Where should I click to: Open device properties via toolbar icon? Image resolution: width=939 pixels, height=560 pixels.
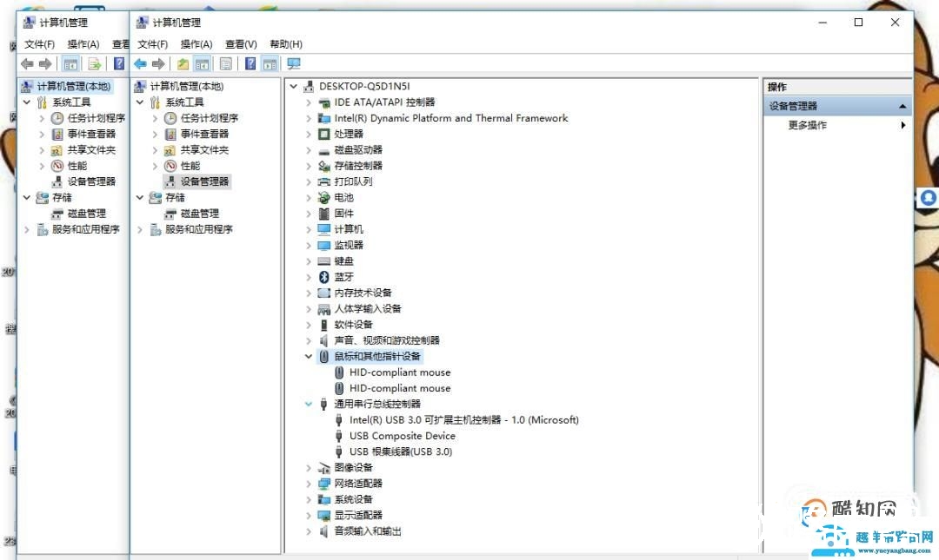coord(225,63)
